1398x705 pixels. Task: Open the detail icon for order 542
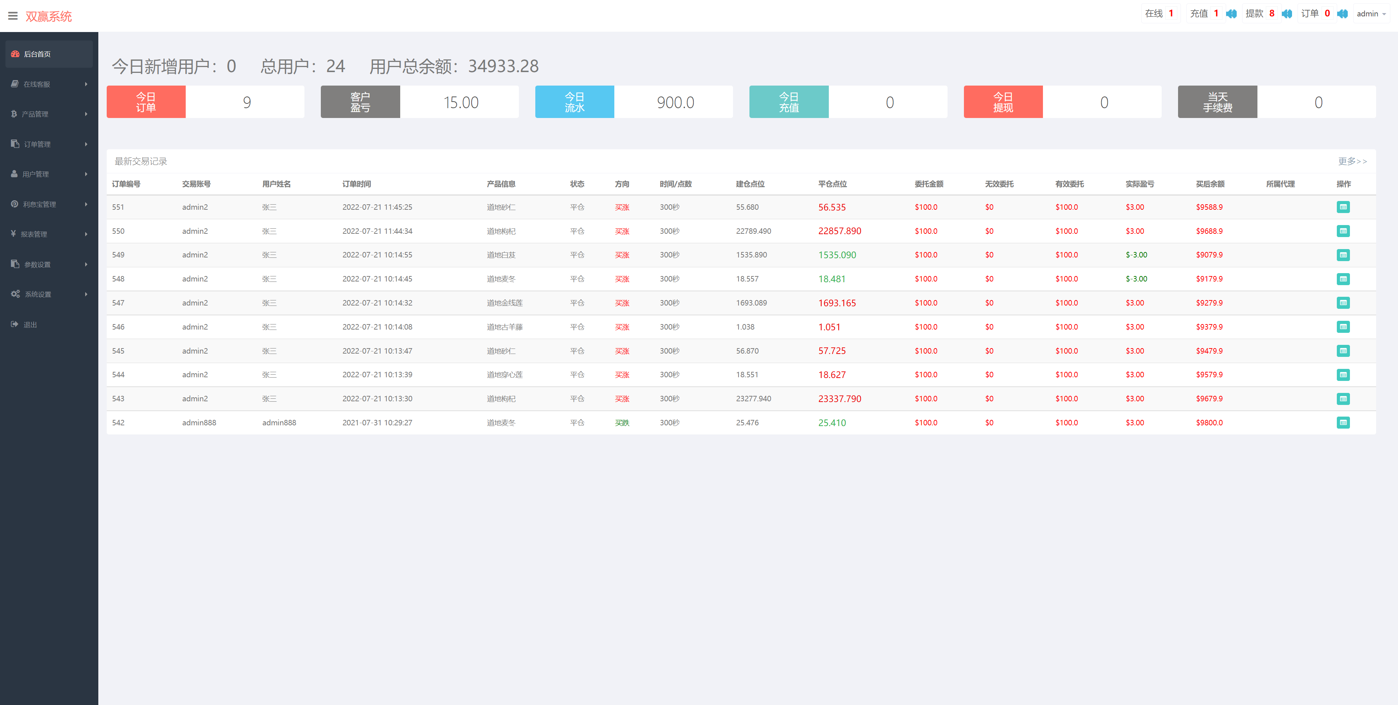pyautogui.click(x=1343, y=422)
